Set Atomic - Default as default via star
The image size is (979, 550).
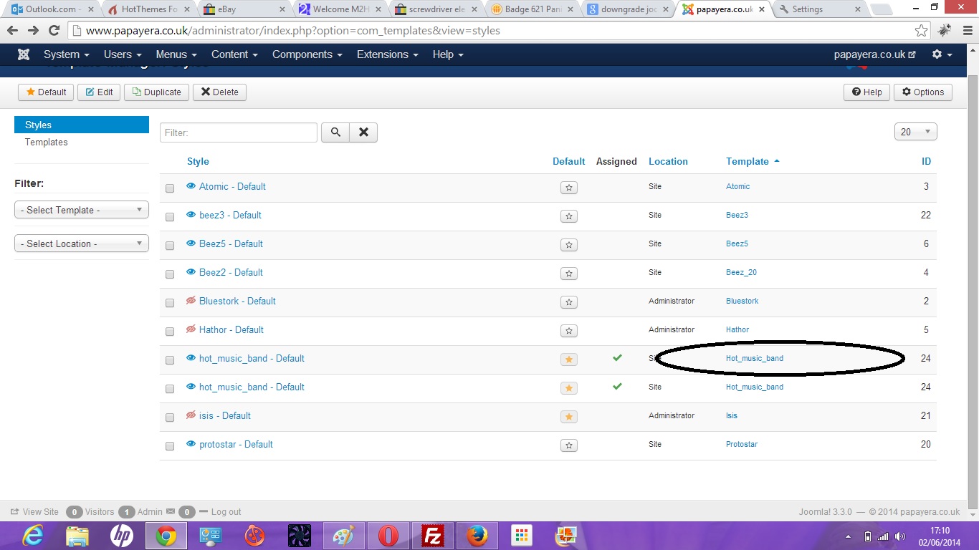pos(569,188)
